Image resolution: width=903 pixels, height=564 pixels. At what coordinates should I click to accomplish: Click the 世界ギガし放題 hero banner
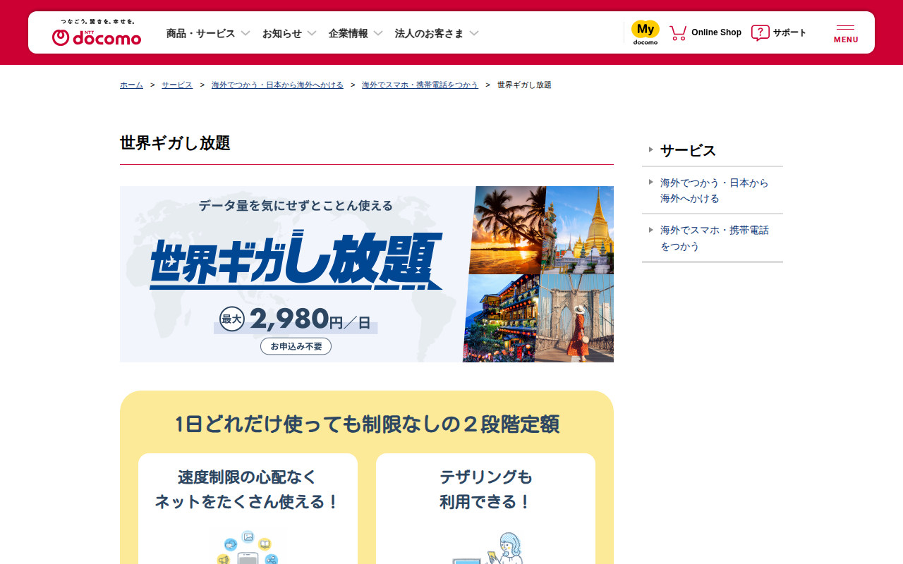(x=367, y=274)
